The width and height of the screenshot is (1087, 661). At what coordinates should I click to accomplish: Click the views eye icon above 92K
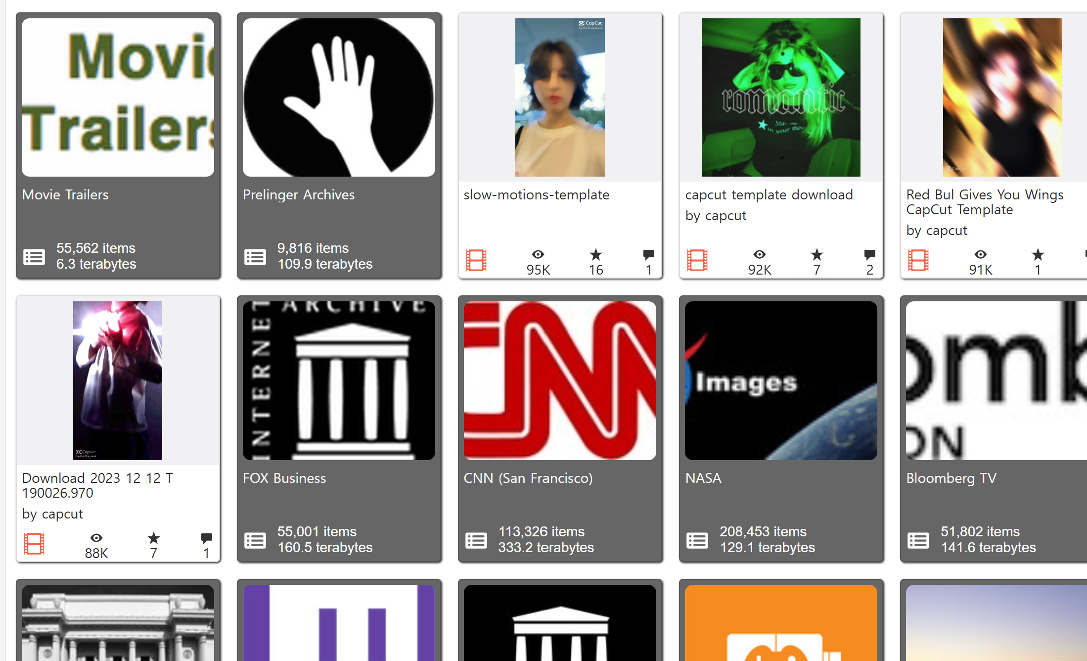point(760,254)
